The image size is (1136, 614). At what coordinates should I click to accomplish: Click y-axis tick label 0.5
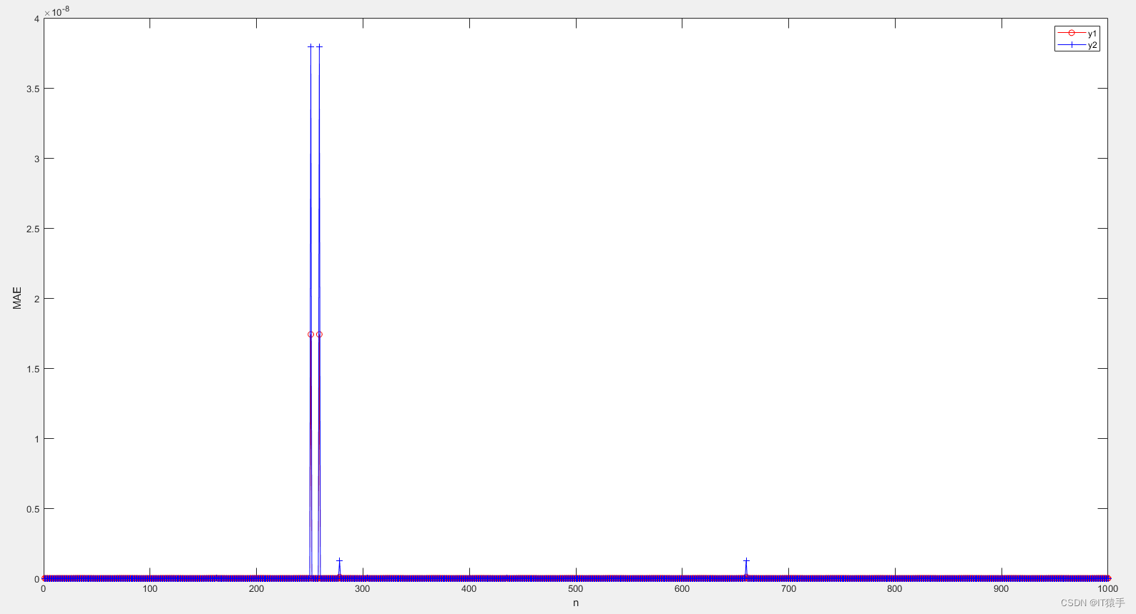tap(33, 509)
